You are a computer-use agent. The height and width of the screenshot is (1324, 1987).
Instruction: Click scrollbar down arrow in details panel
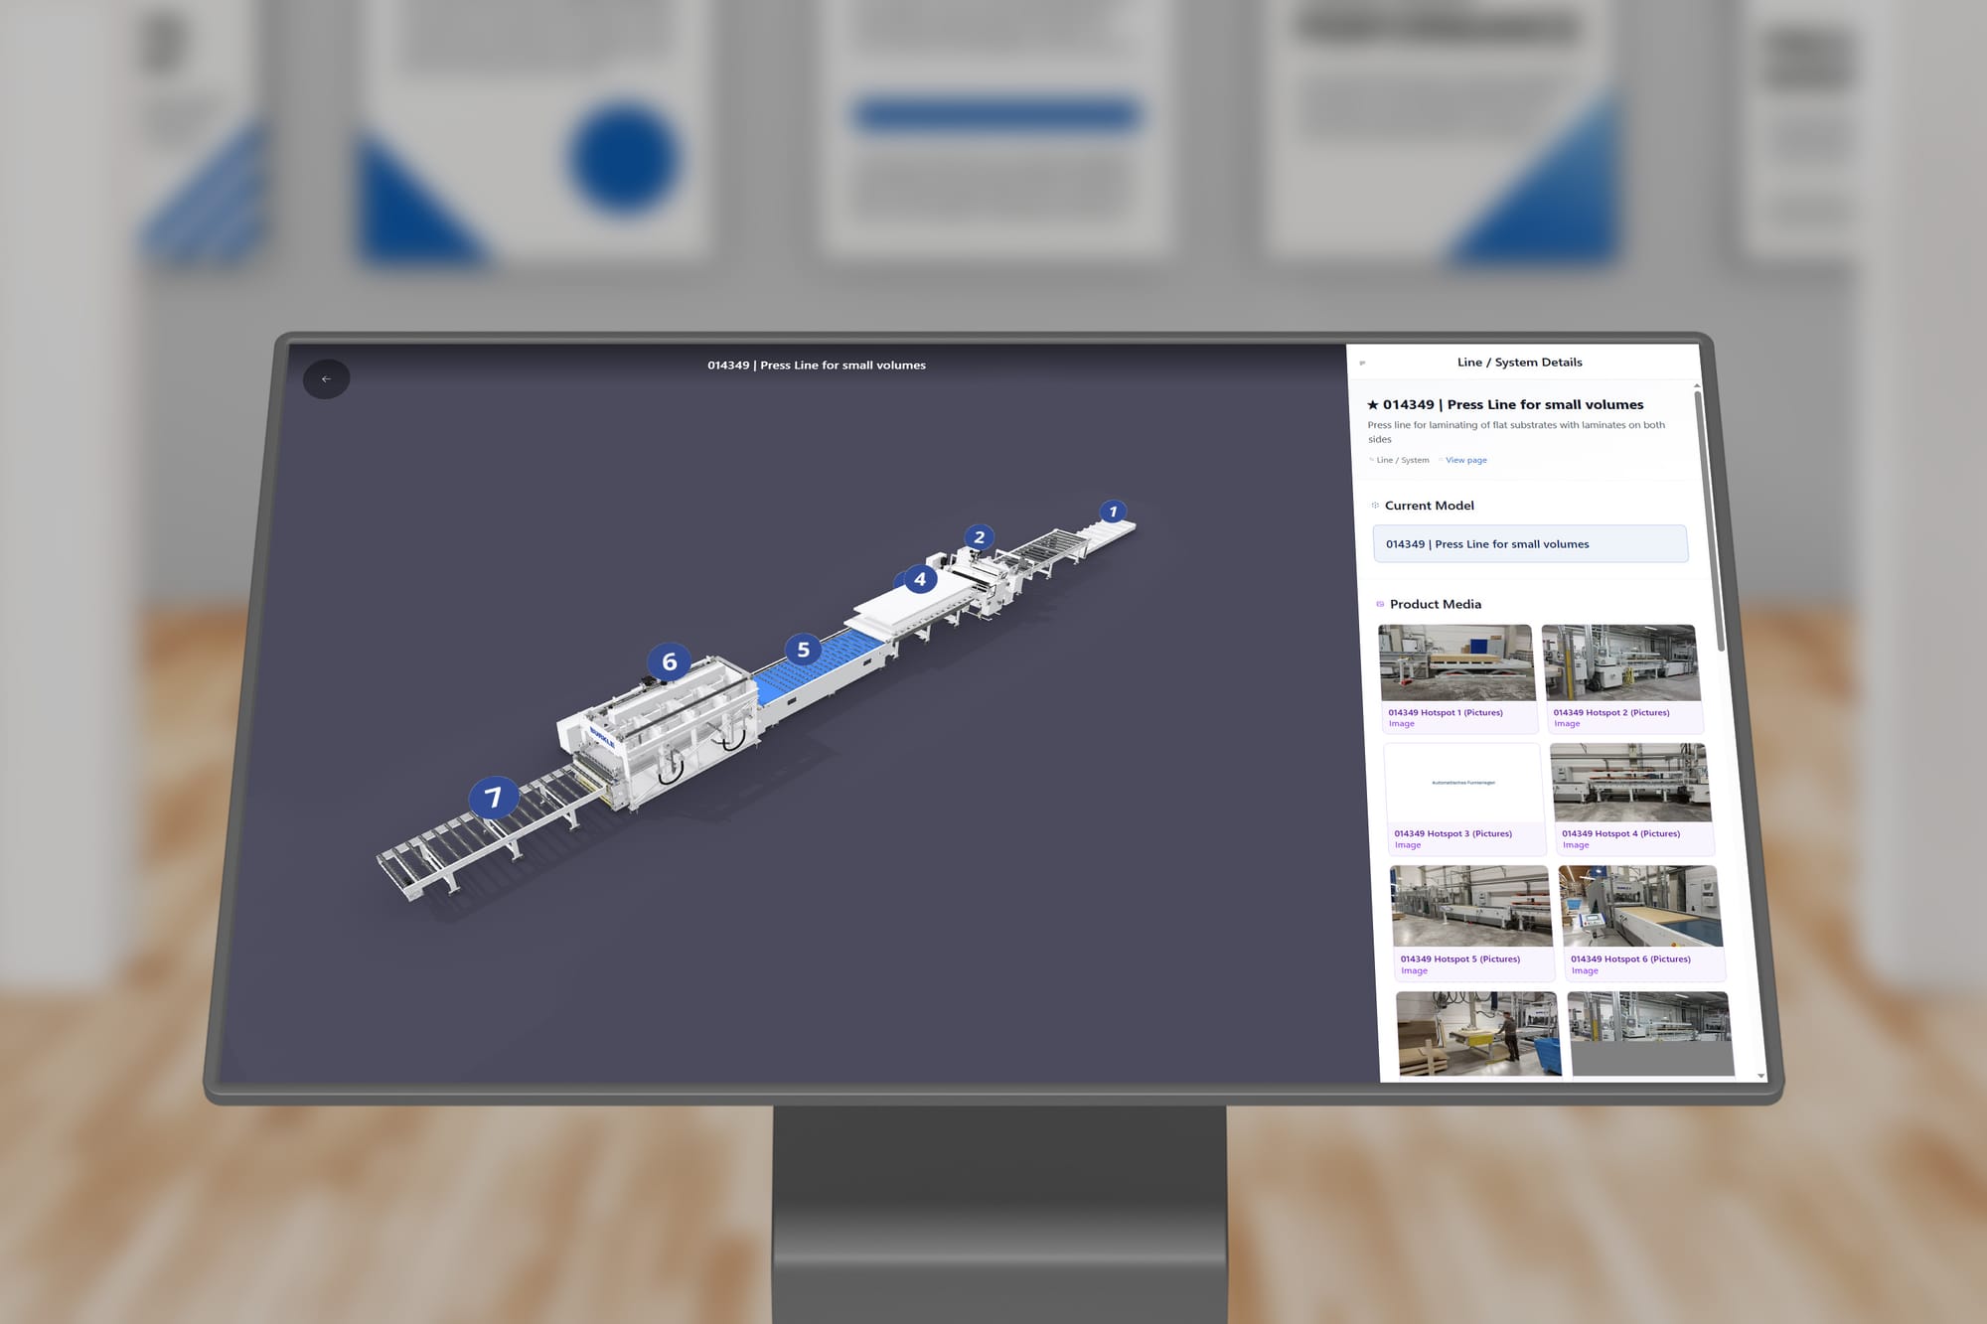[1760, 1076]
